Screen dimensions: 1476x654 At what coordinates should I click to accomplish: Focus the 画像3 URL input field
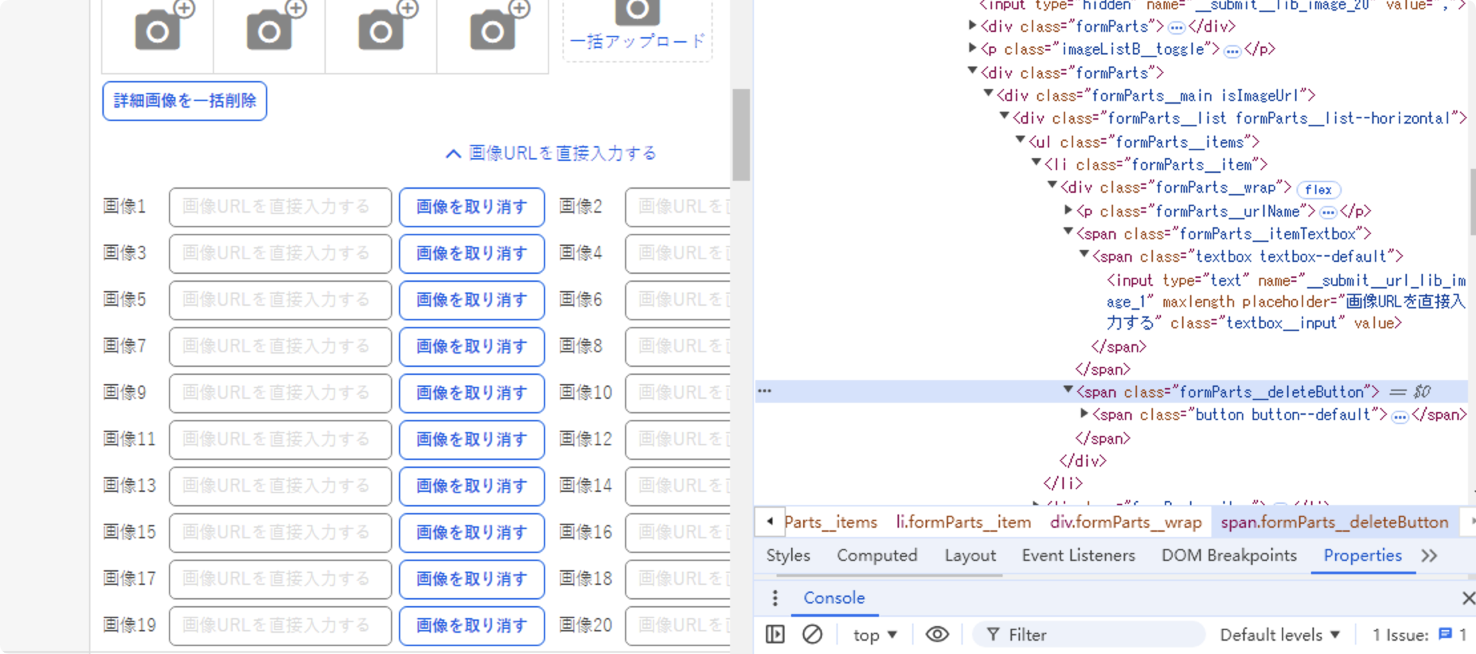(x=280, y=254)
